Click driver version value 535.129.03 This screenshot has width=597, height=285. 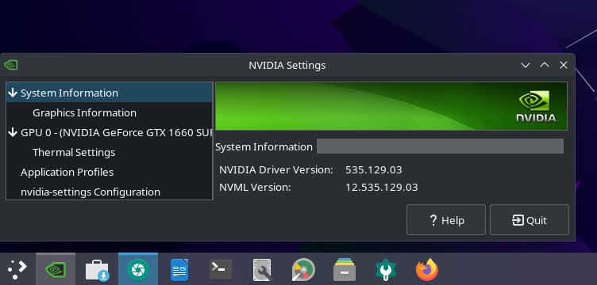[x=373, y=169]
